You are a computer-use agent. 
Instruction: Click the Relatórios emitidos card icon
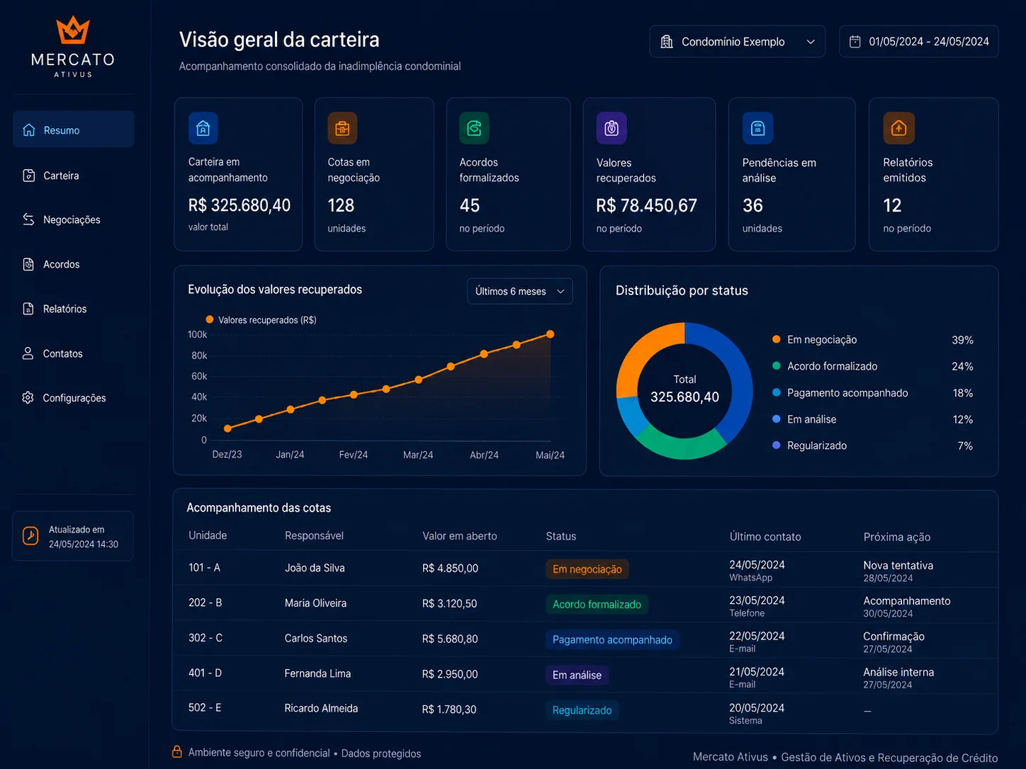[x=898, y=128]
